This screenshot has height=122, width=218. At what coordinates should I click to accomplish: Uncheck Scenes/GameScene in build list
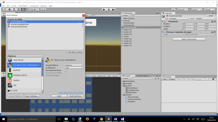click(9, 26)
